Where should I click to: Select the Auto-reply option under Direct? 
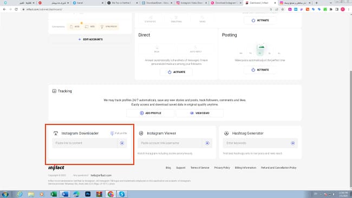pyautogui.click(x=195, y=49)
